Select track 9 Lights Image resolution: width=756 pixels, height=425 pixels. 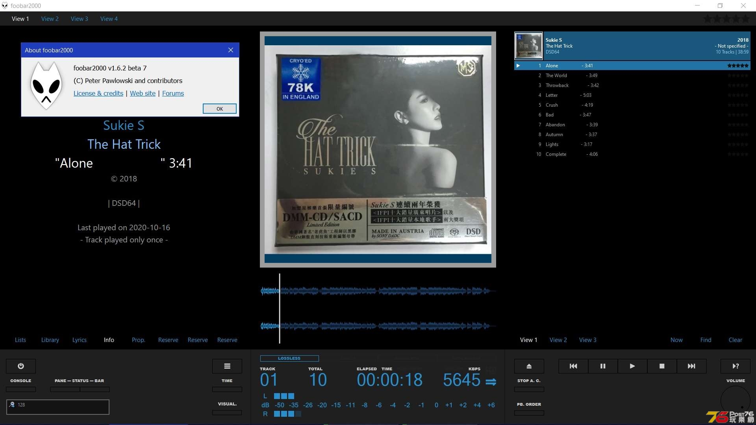(632, 144)
